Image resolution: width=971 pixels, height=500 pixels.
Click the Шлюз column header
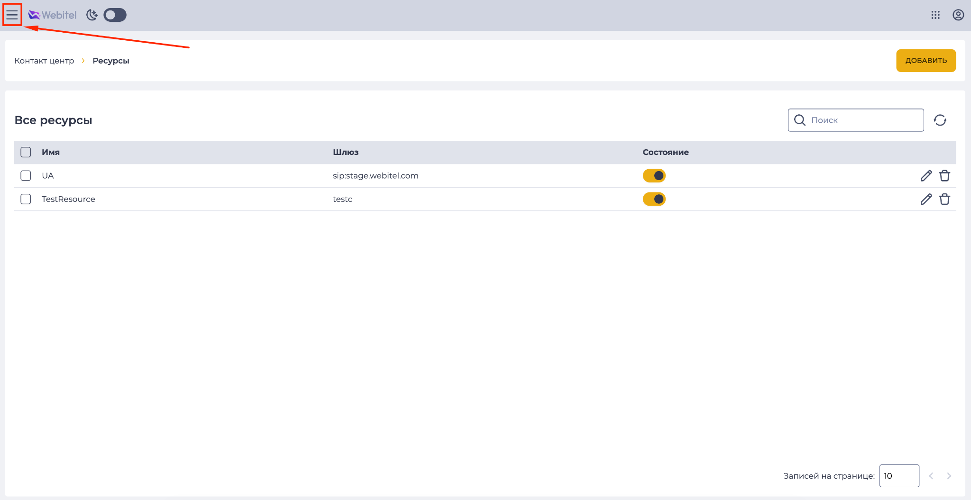346,152
